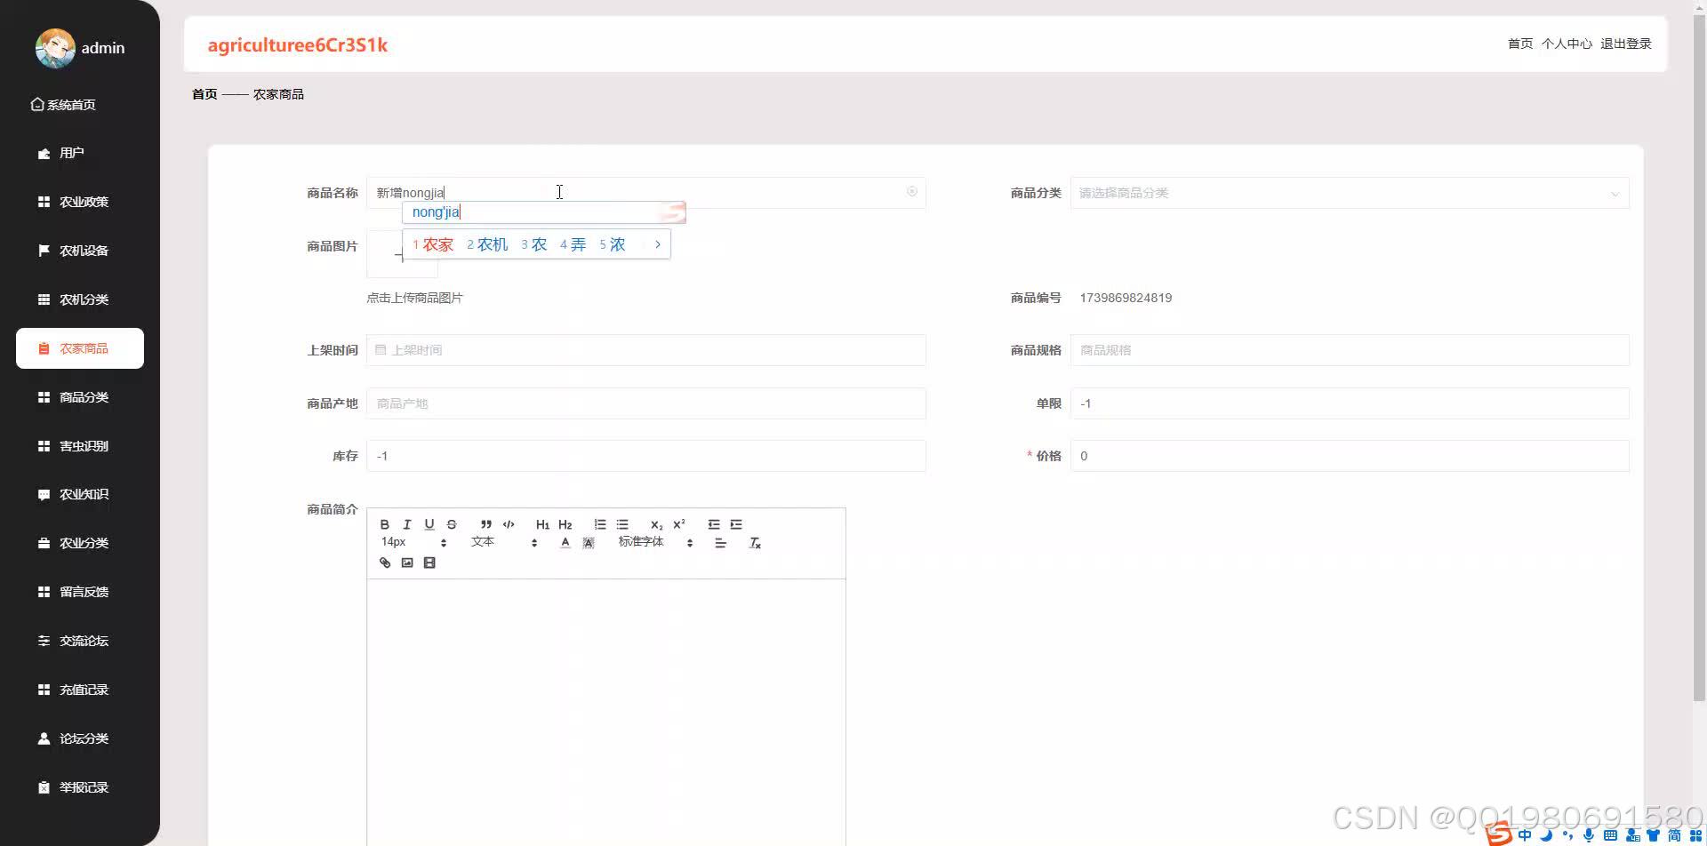Open the 农业分类 sidebar menu
Screen dimensions: 1707x846
tap(80, 543)
